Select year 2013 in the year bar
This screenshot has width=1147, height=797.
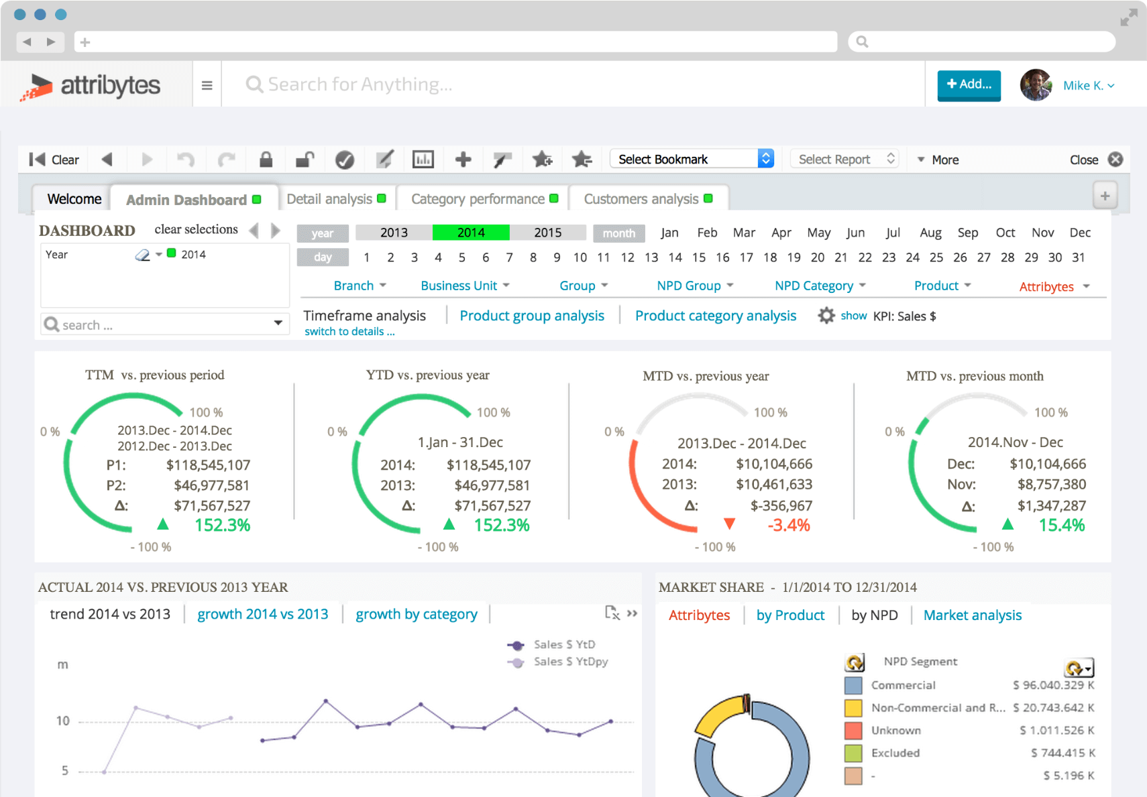coord(394,233)
